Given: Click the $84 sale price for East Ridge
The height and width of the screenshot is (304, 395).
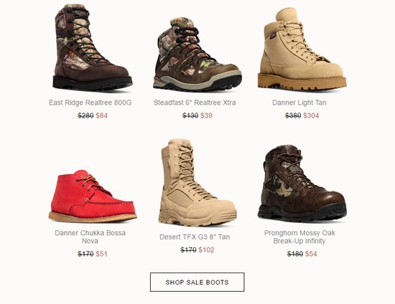Looking at the screenshot, I should click(101, 115).
